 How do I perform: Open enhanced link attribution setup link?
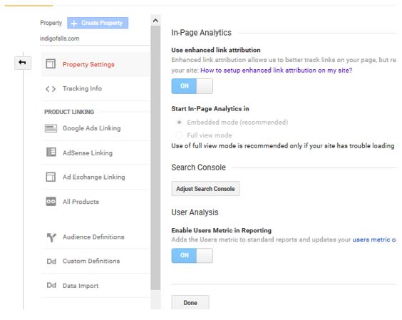[276, 71]
